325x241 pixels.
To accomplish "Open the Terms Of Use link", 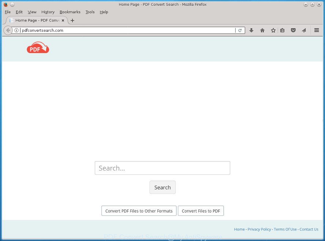I will point(285,229).
